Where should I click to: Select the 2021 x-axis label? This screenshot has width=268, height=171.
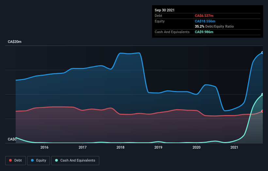[x=234, y=147]
